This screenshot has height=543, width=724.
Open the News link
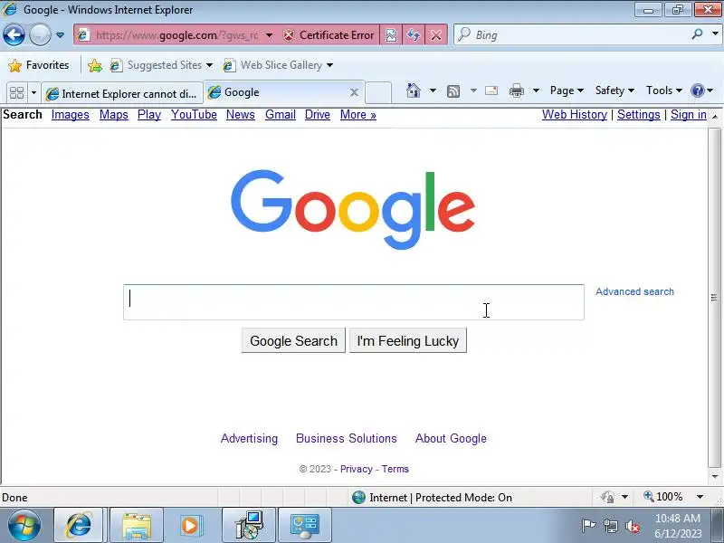240,115
